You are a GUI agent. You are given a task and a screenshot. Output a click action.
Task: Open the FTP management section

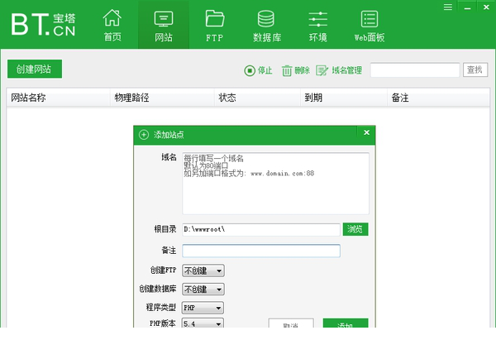click(214, 26)
